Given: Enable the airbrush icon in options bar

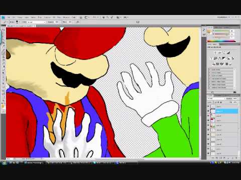Looking at the screenshot, I should tap(77, 22).
